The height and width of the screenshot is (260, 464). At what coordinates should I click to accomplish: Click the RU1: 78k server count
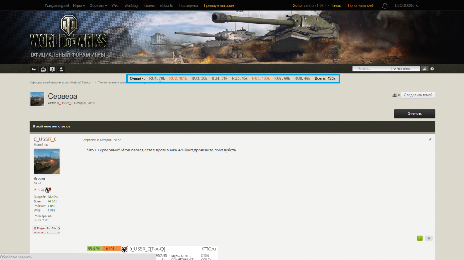coord(157,78)
